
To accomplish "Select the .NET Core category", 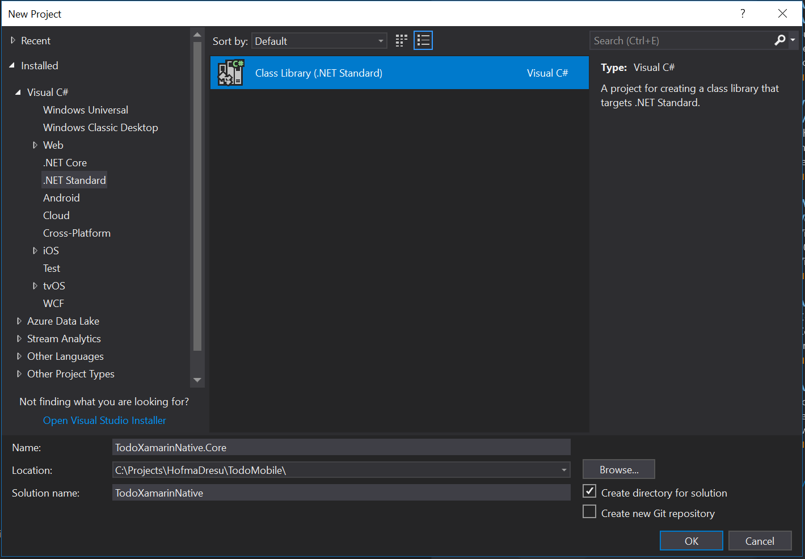I will 65,163.
